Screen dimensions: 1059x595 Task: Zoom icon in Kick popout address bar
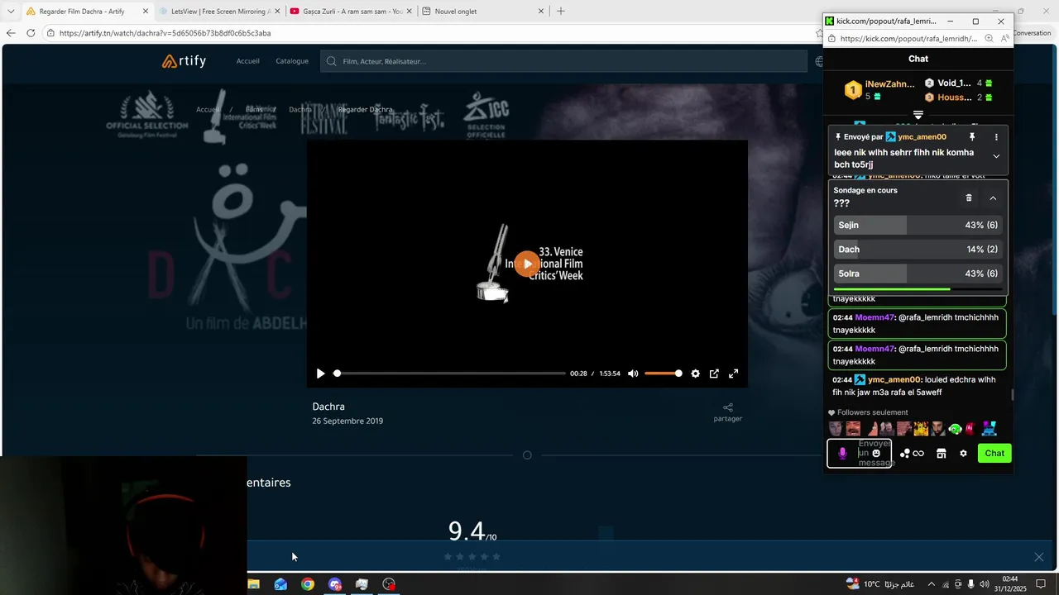point(989,39)
